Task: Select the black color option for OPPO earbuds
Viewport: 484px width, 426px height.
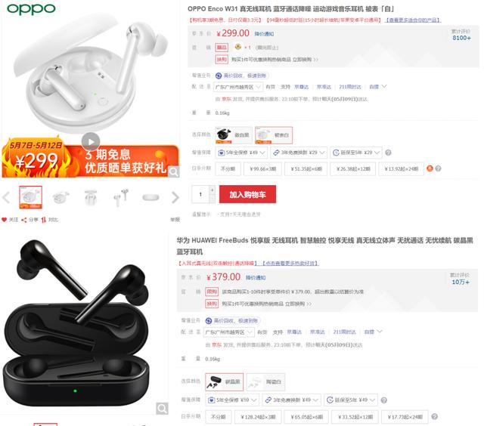Action: pos(234,135)
